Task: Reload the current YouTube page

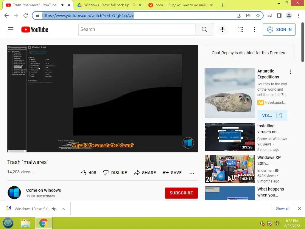Action: [x=26, y=16]
